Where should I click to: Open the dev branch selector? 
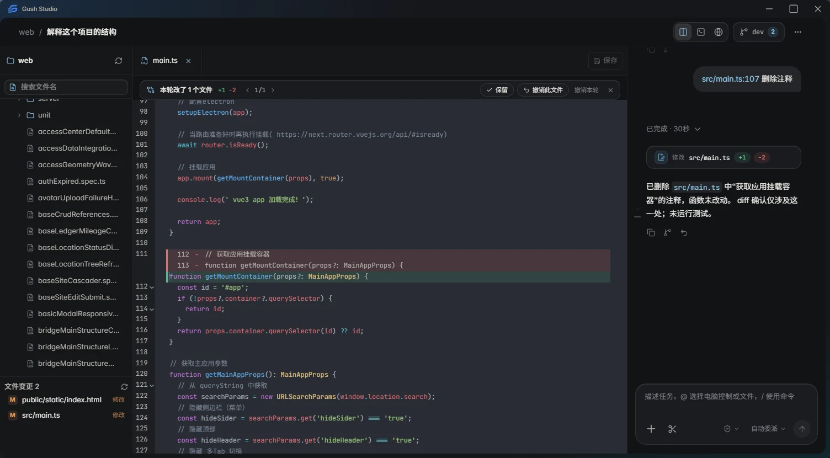click(759, 32)
